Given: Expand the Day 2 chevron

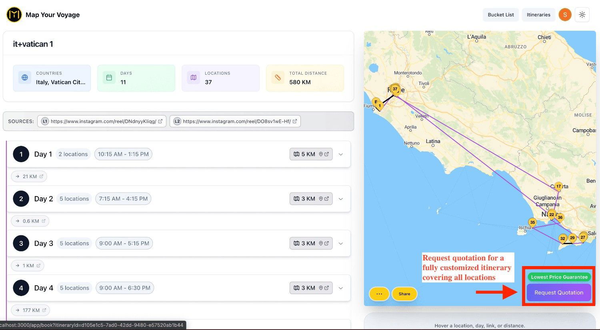Looking at the screenshot, I should 341,199.
